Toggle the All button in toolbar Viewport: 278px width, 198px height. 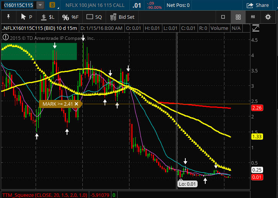tap(253, 17)
